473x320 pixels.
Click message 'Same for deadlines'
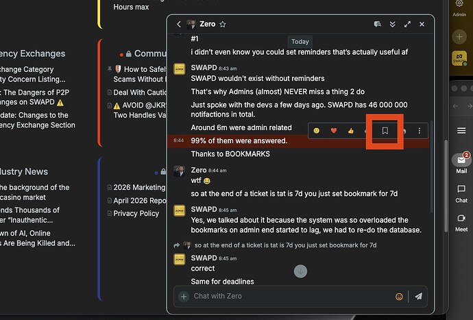[x=222, y=282]
